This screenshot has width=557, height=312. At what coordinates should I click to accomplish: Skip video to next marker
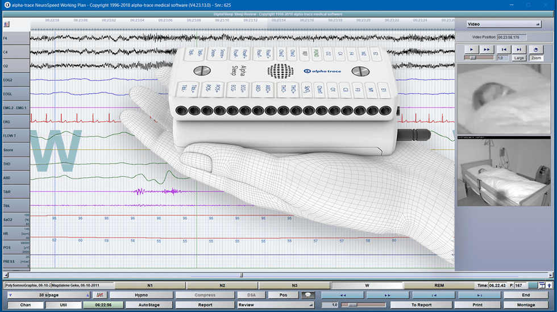tap(518, 49)
